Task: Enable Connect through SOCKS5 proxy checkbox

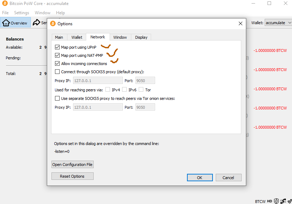Action: point(57,72)
